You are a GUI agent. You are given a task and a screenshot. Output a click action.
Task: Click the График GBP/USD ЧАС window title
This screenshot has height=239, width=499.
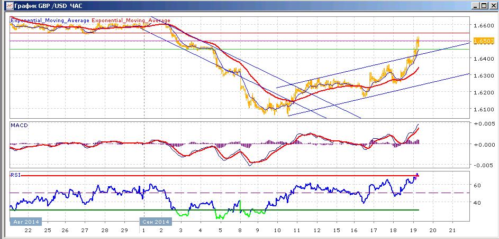pos(48,6)
